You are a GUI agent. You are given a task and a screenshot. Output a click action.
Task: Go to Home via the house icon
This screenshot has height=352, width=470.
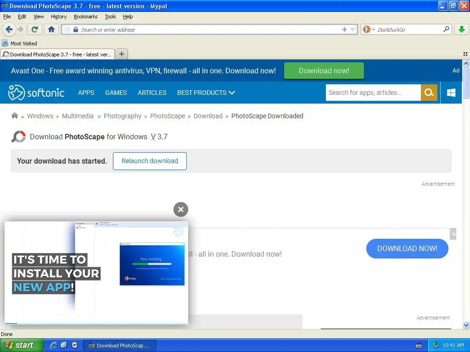(51, 29)
